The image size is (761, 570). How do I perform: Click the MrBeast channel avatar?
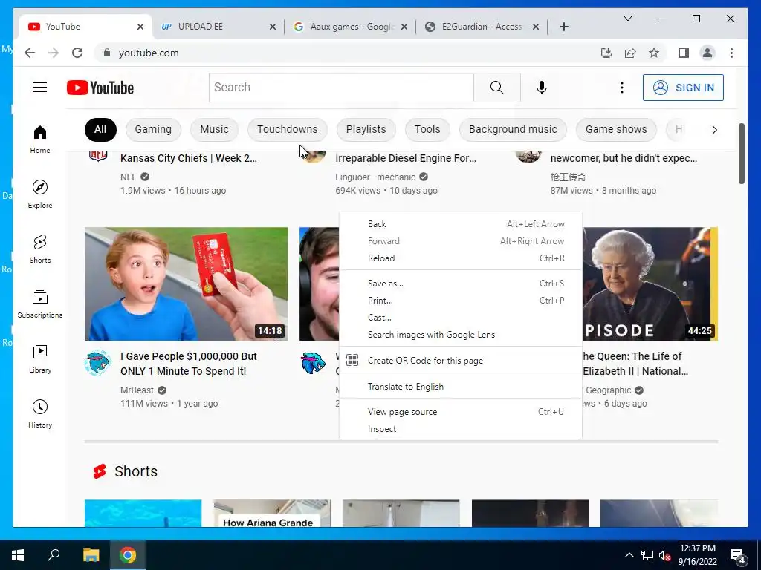(x=97, y=363)
